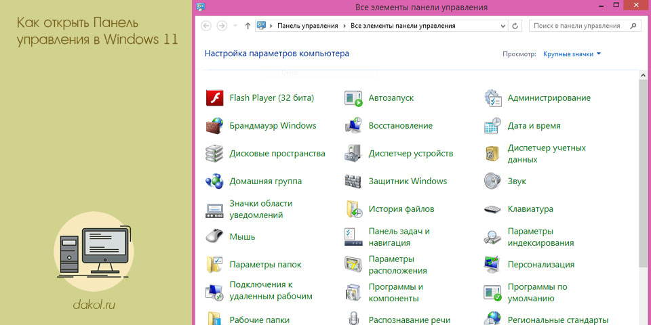Open the Рабочие папки link
The image size is (651, 325).
coord(260,320)
